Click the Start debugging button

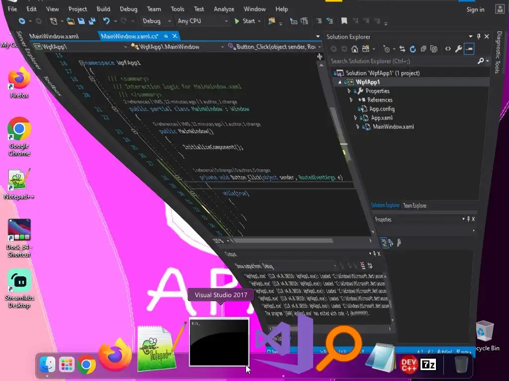coord(245,21)
